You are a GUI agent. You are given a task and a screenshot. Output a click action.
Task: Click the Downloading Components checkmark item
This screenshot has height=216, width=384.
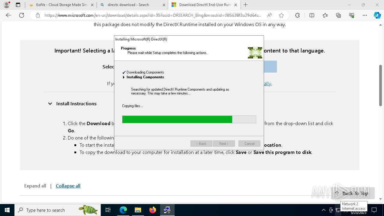point(143,72)
